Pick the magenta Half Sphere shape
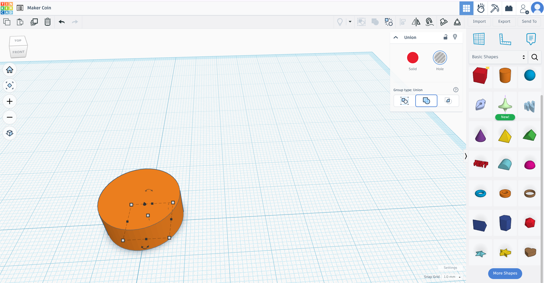544x283 pixels. 530,165
